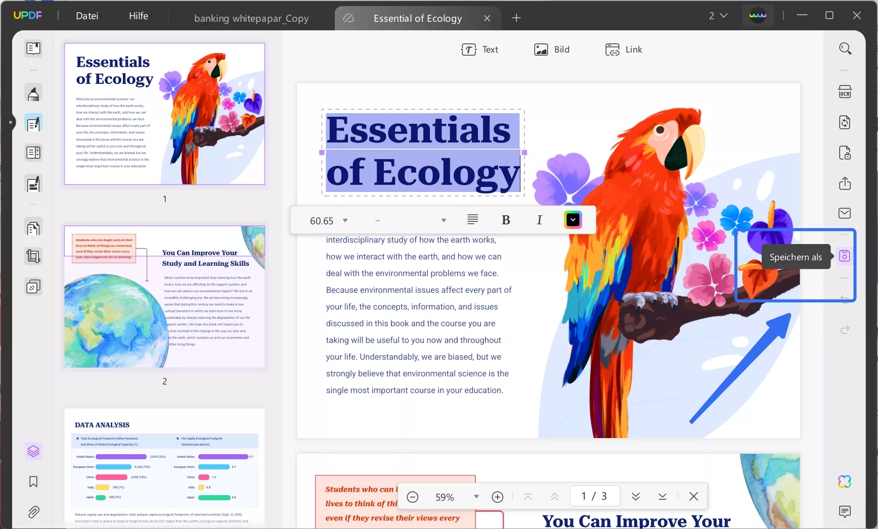Open the Crop Pages tool
The width and height of the screenshot is (878, 529).
point(33,257)
